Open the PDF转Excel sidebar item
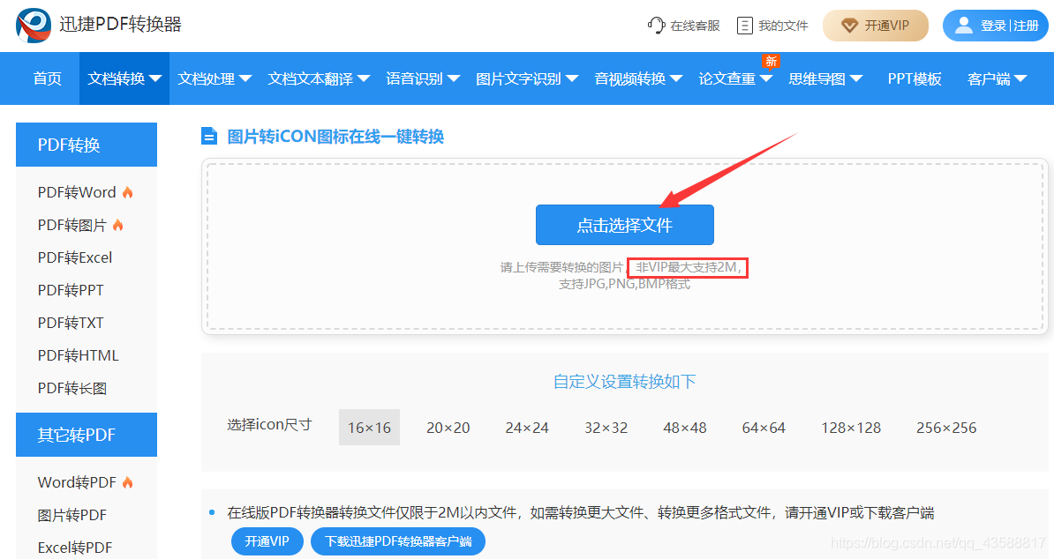Image resolution: width=1054 pixels, height=559 pixels. pyautogui.click(x=75, y=257)
